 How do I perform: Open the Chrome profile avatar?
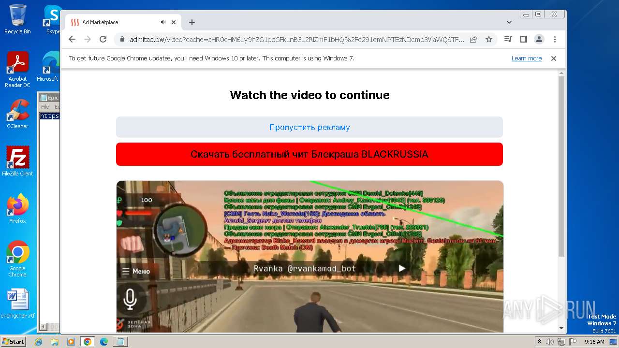[539, 39]
